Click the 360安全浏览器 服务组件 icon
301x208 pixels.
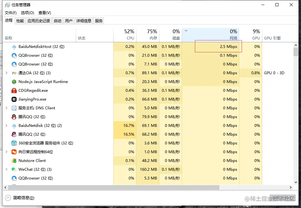[14, 143]
